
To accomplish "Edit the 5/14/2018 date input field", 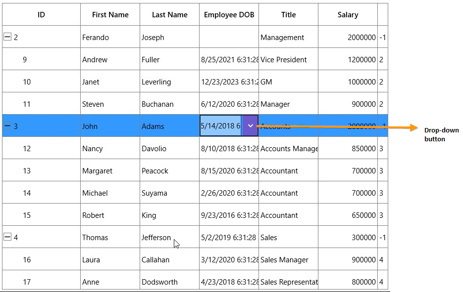I will (220, 125).
